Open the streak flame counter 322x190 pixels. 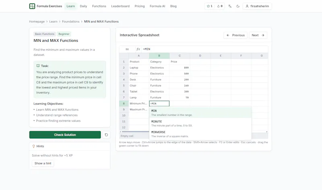[x=220, y=6]
